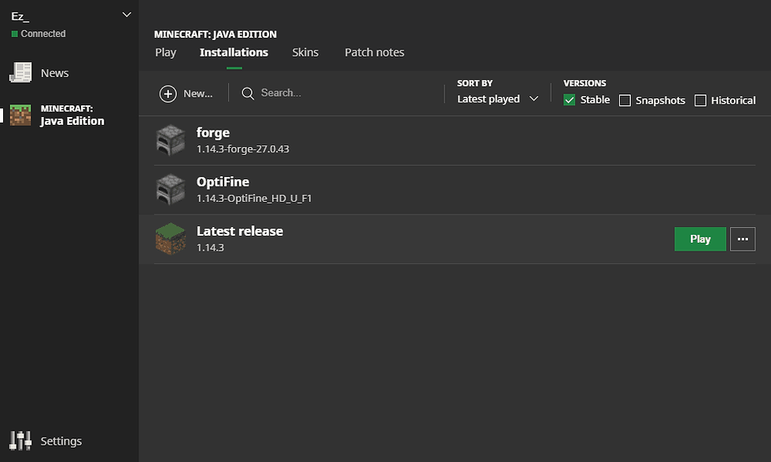Select the OptiFine furnace icon
Screen dimensions: 771x462
[x=171, y=189]
